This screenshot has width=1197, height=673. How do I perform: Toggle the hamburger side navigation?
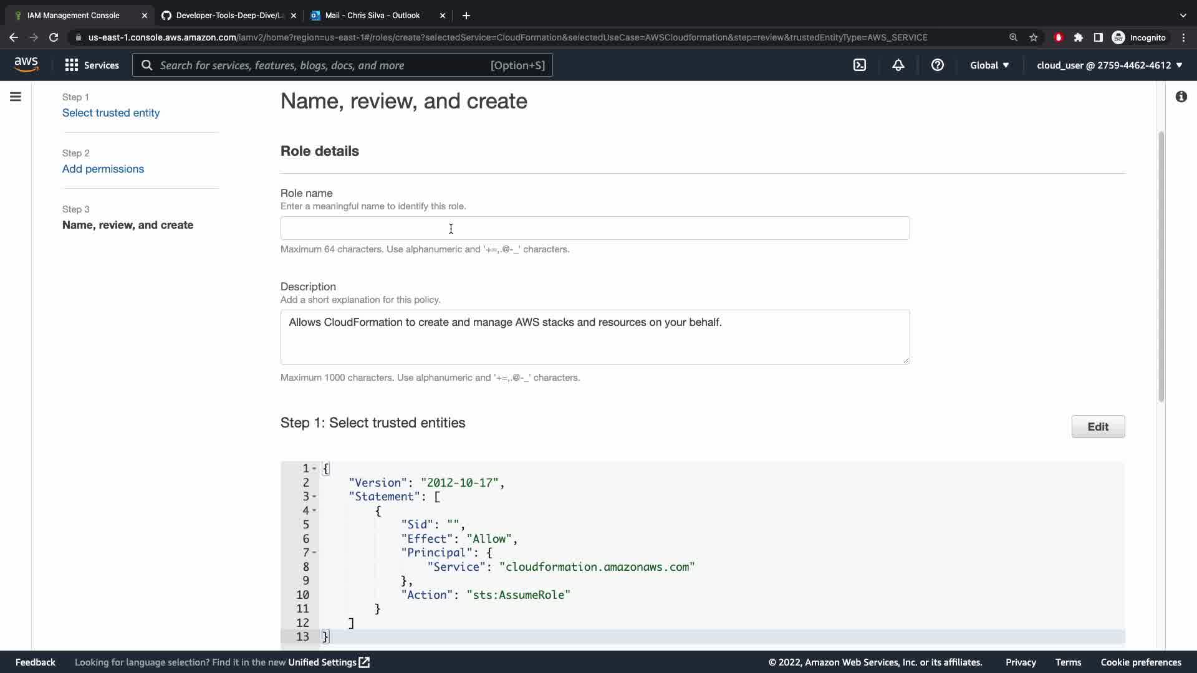(16, 97)
